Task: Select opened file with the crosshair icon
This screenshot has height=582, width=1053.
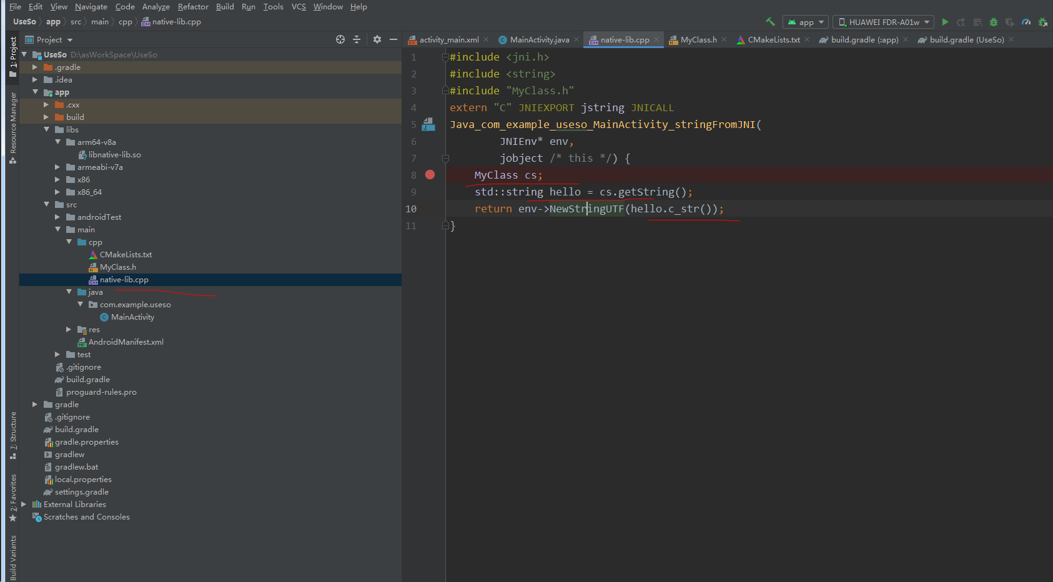Action: point(340,39)
